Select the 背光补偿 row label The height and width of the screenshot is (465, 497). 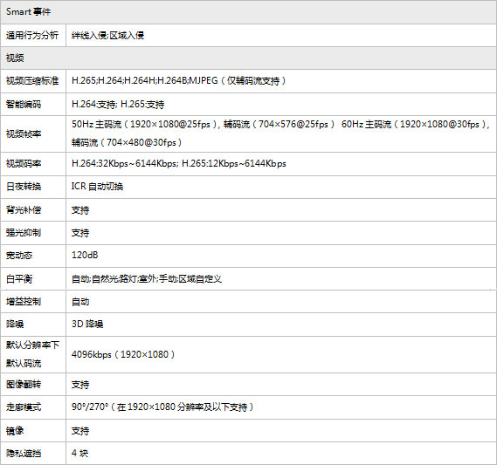[24, 210]
